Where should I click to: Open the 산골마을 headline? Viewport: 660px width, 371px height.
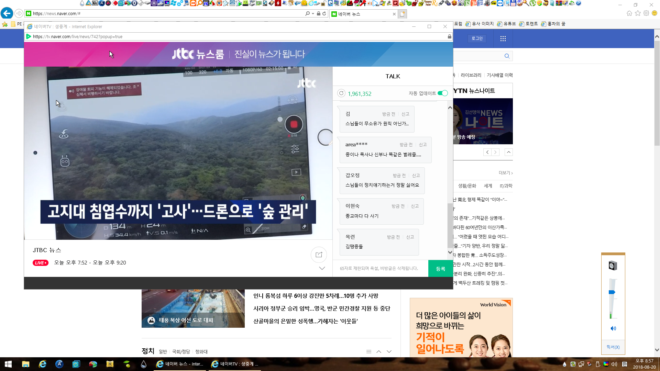pyautogui.click(x=306, y=321)
